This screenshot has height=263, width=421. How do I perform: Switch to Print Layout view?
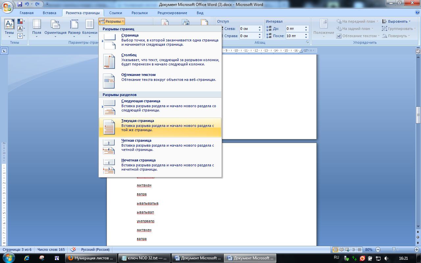click(x=335, y=250)
